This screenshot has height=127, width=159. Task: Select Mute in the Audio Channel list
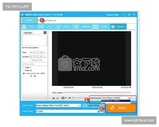click(116, 103)
